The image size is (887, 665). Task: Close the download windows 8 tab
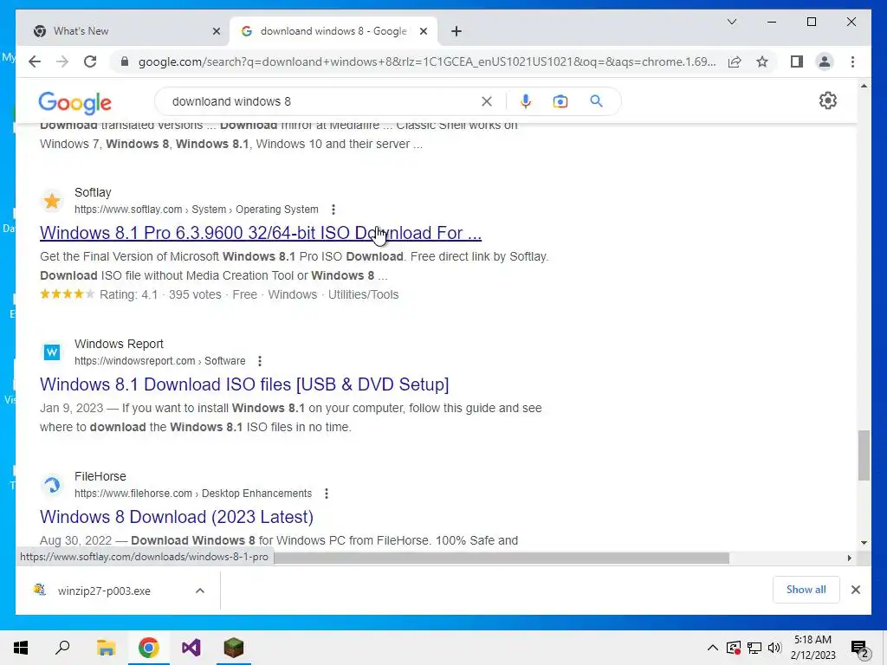click(423, 31)
